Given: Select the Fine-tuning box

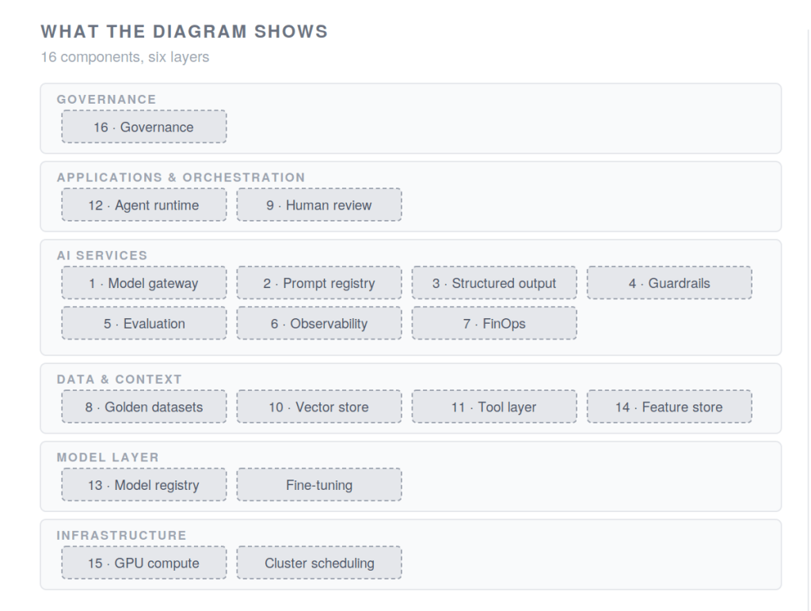Looking at the screenshot, I should pos(319,484).
